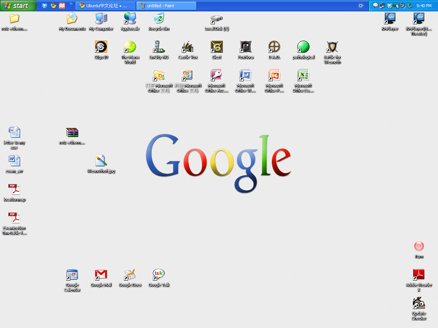Click the red Turn power icon
The width and height of the screenshot is (438, 328).
coord(419,246)
